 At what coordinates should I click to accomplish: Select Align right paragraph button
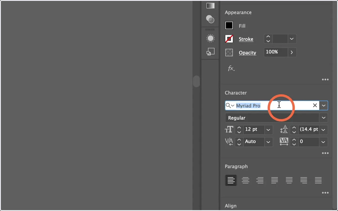click(260, 180)
